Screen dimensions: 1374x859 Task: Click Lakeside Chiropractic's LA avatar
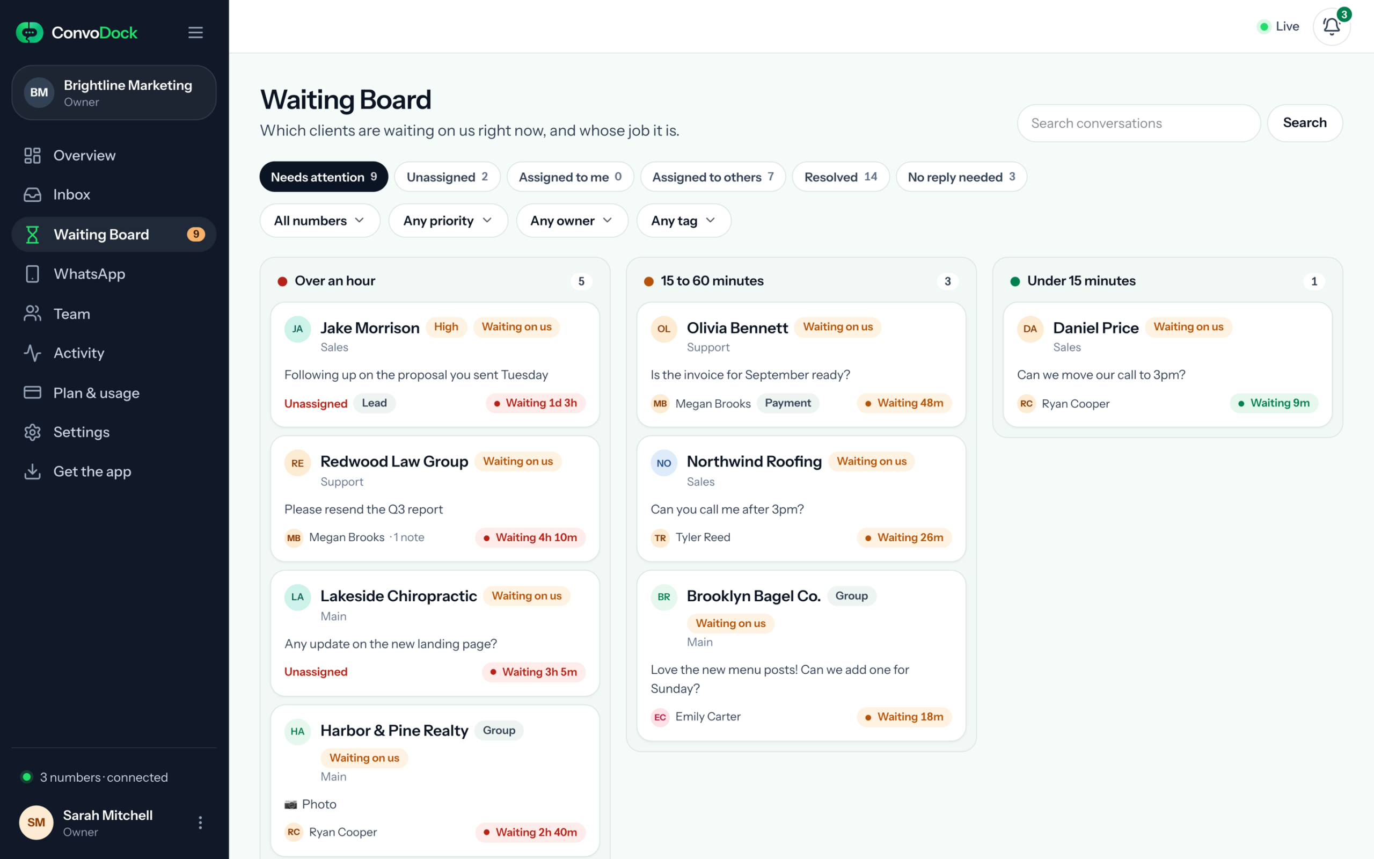point(297,597)
